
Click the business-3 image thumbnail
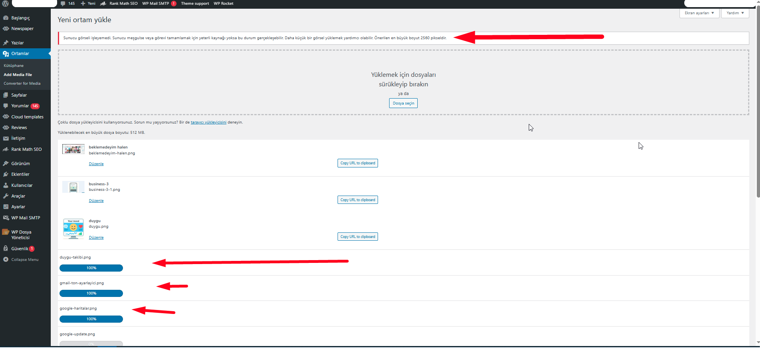click(x=73, y=187)
